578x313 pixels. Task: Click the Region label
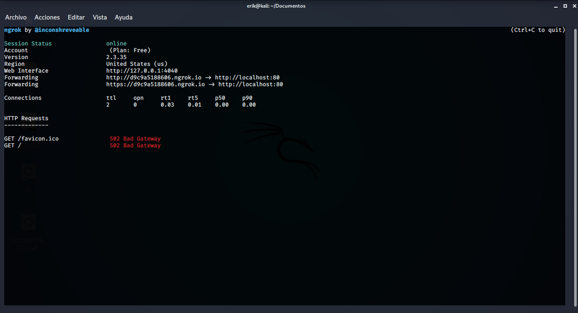pyautogui.click(x=14, y=64)
